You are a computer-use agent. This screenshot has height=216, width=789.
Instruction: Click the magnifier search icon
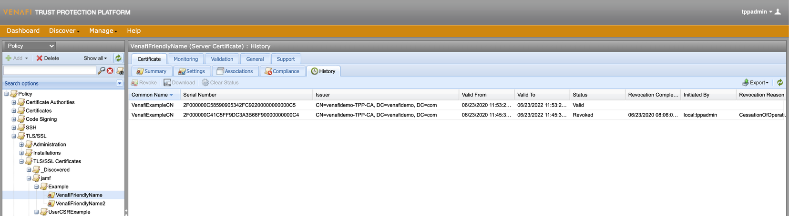click(102, 70)
